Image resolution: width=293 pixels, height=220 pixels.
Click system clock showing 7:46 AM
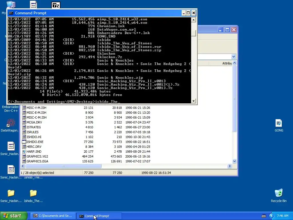point(282,216)
